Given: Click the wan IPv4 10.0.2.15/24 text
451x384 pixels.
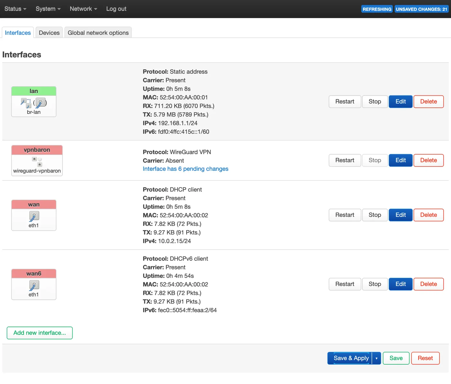Looking at the screenshot, I should (x=167, y=241).
